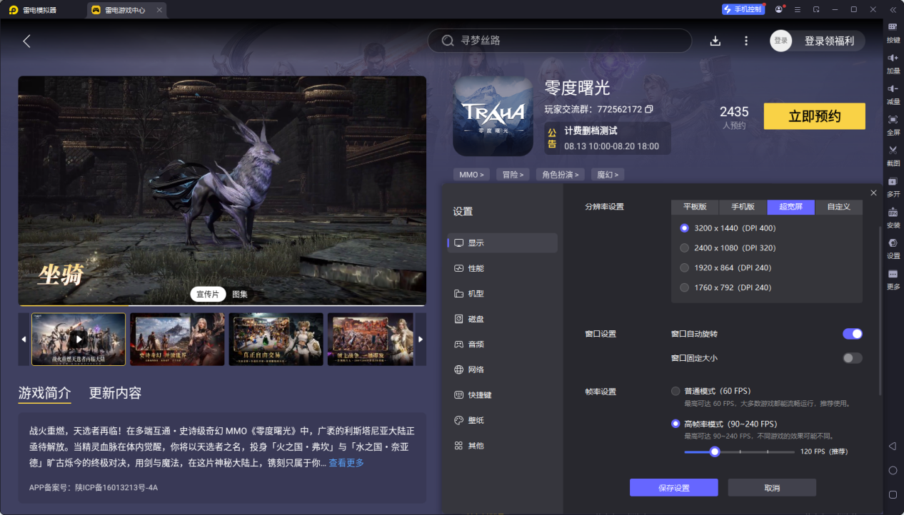
Task: Open the 其他 settings section
Action: 502,446
